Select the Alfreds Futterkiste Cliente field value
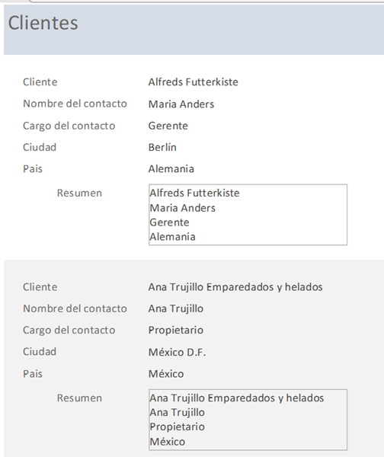This screenshot has width=384, height=457. [193, 82]
